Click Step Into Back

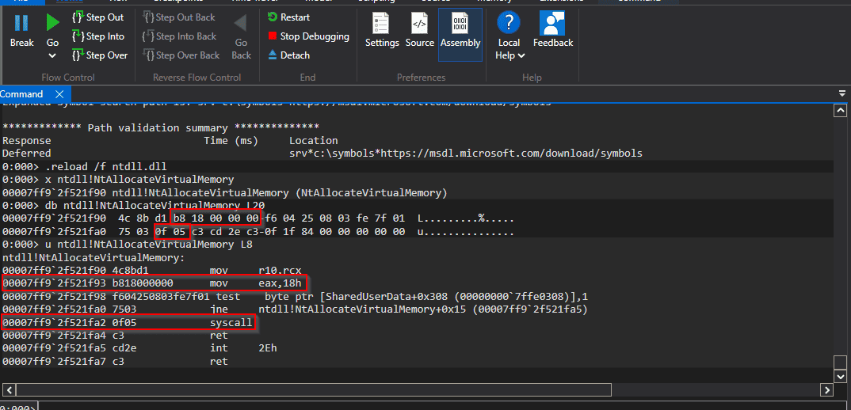pyautogui.click(x=180, y=36)
